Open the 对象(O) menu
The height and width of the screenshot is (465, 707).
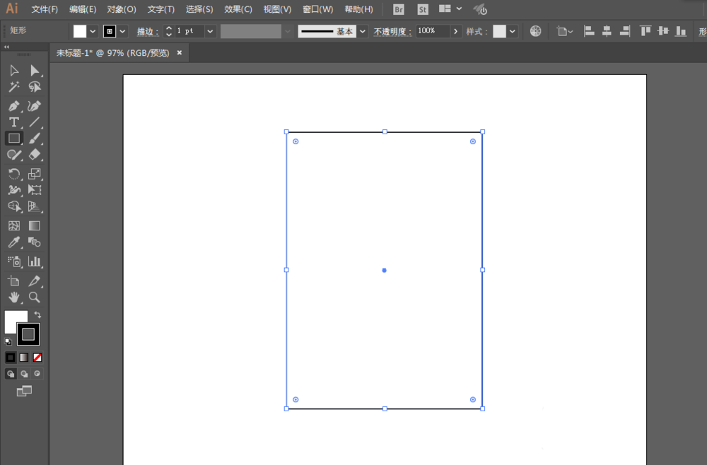click(122, 9)
